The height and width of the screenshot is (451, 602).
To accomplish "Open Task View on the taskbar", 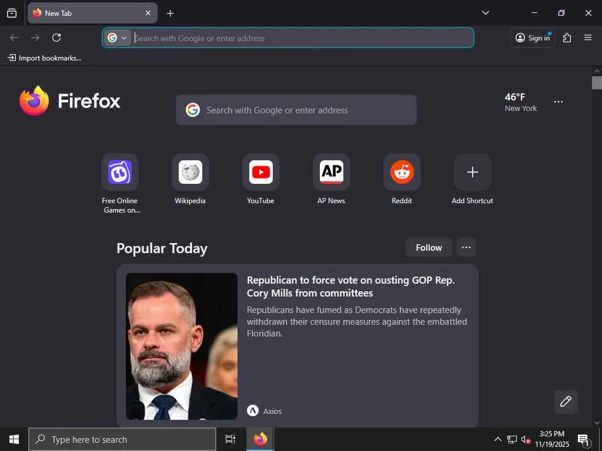I will tap(230, 439).
